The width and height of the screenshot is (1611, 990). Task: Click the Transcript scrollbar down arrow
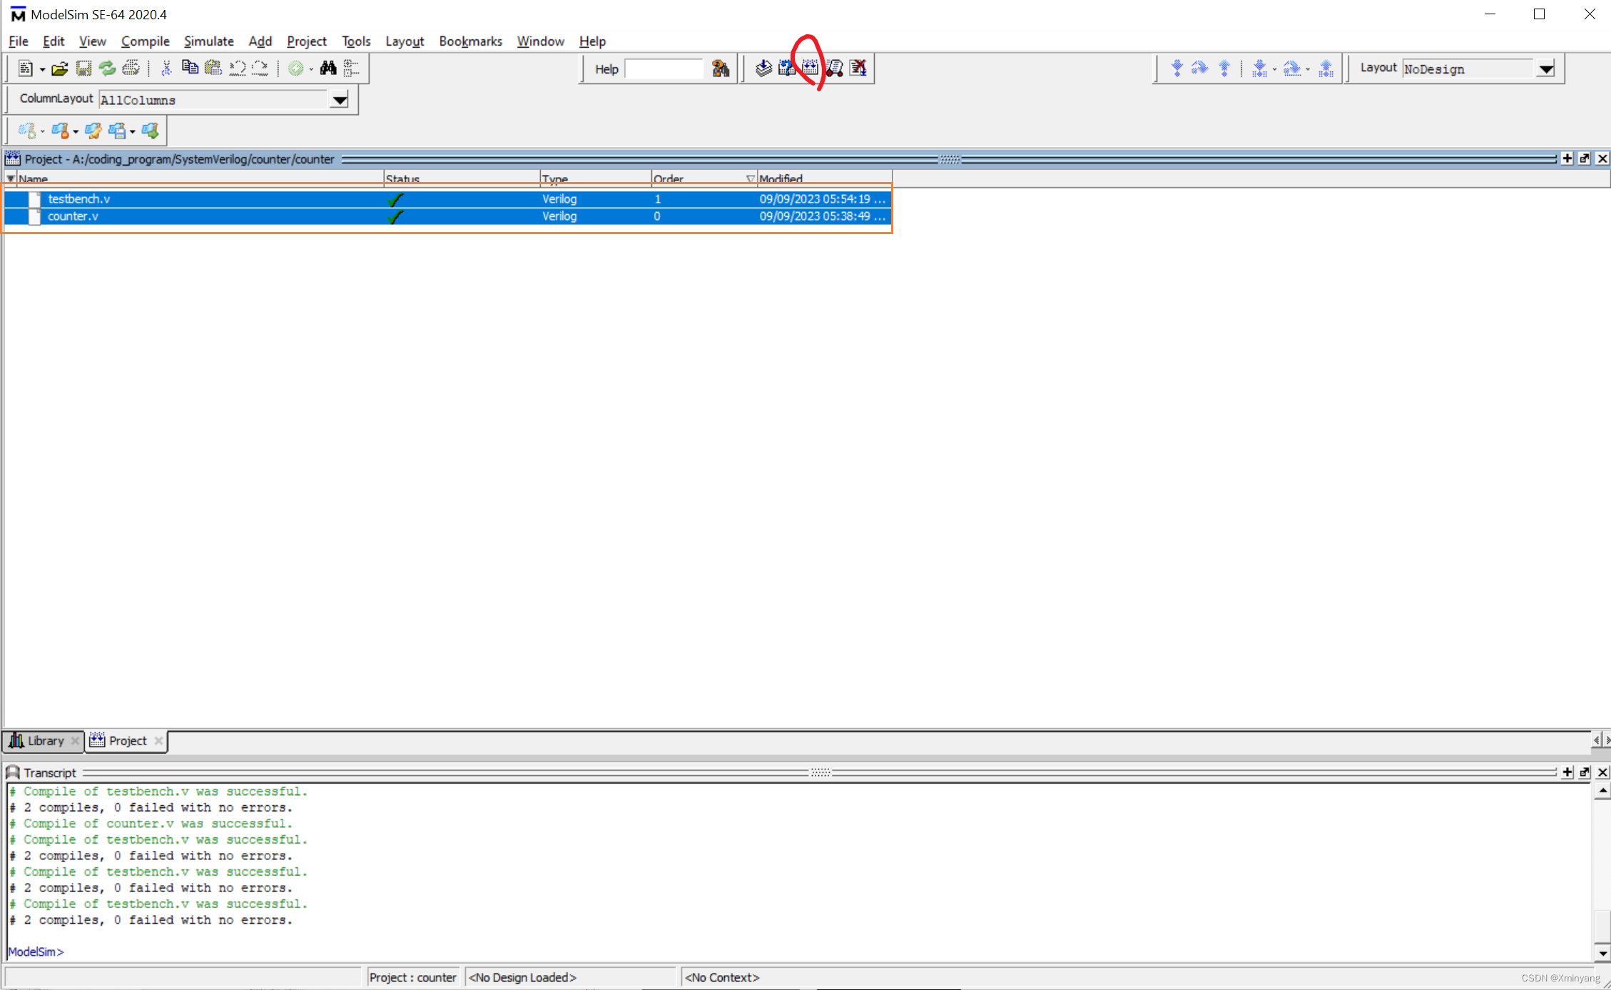point(1602,954)
